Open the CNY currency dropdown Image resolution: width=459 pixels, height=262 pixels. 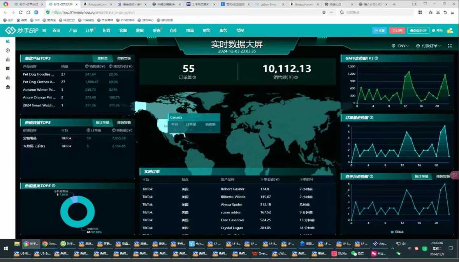[401, 46]
